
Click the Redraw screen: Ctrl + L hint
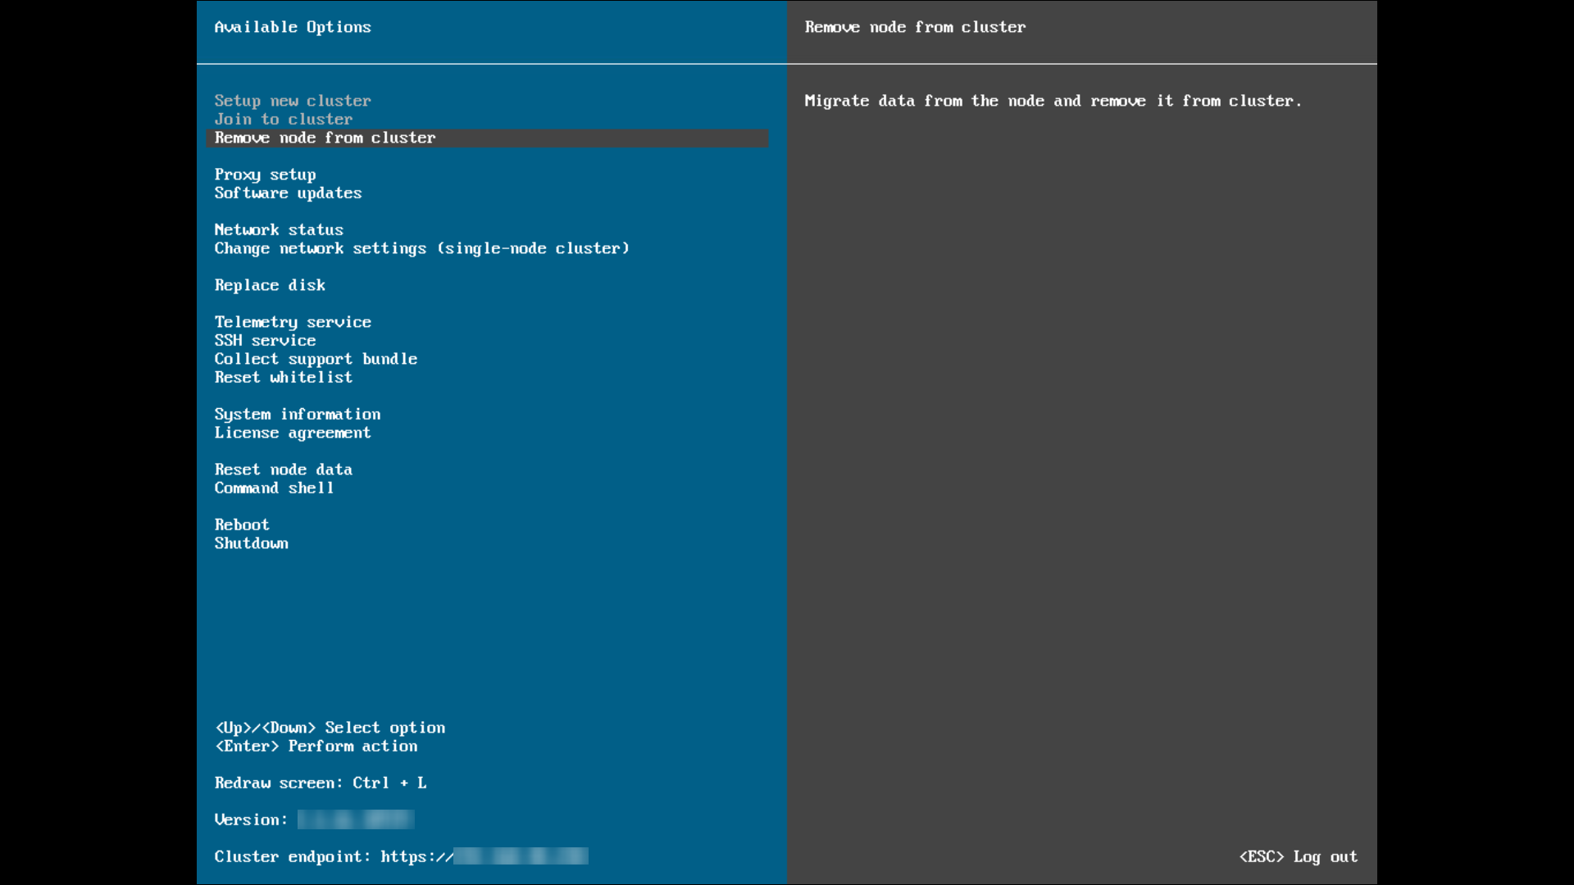click(x=321, y=783)
